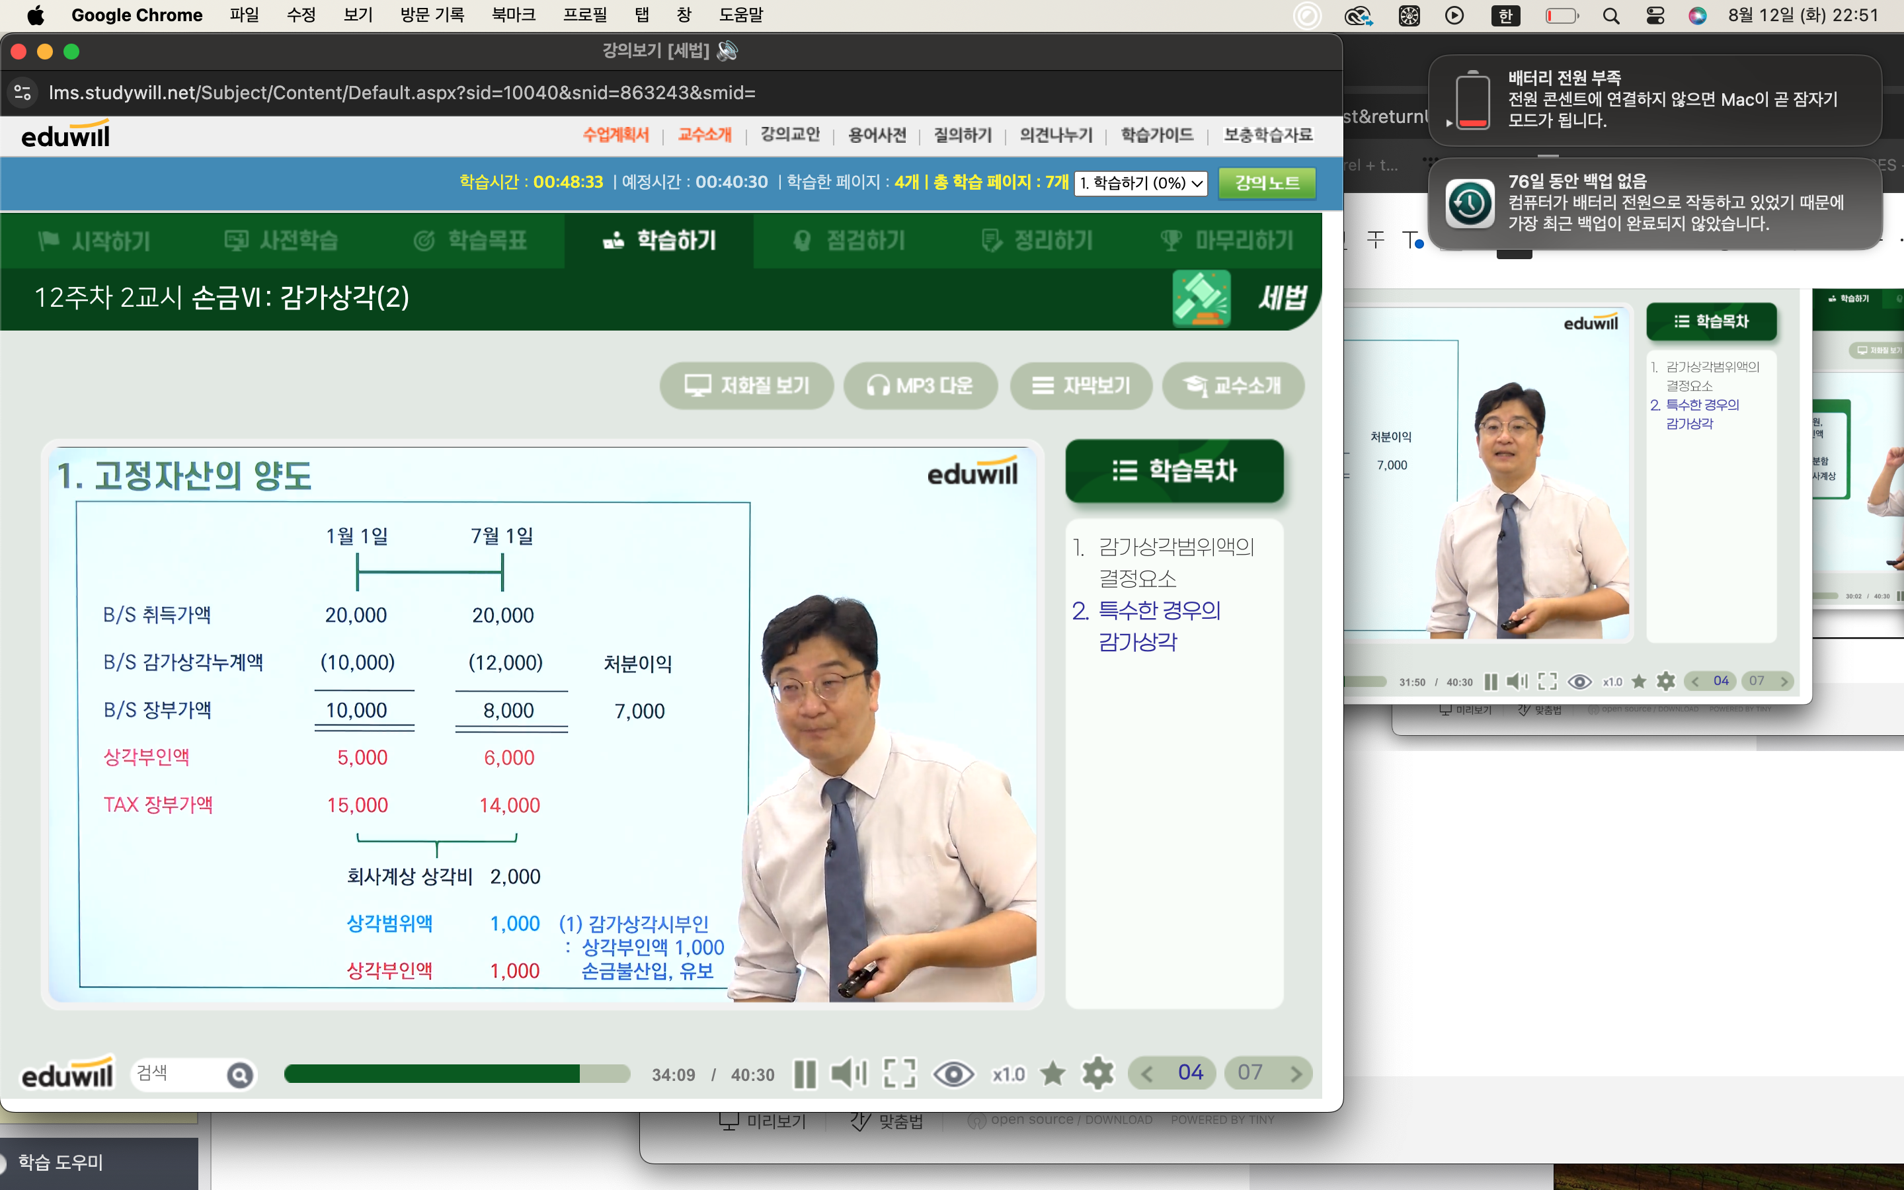Open 수업계획서 link in top navigation
The image size is (1904, 1190).
[x=615, y=136]
